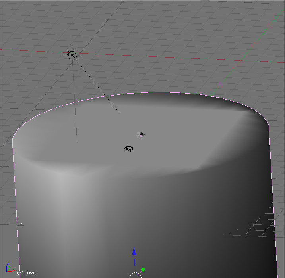Click the white circle at manipulator center
The width and height of the screenshot is (285, 278).
(135, 275)
